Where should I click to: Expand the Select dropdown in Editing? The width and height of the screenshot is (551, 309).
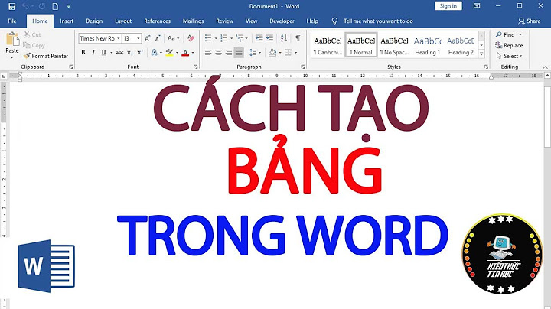(x=521, y=56)
